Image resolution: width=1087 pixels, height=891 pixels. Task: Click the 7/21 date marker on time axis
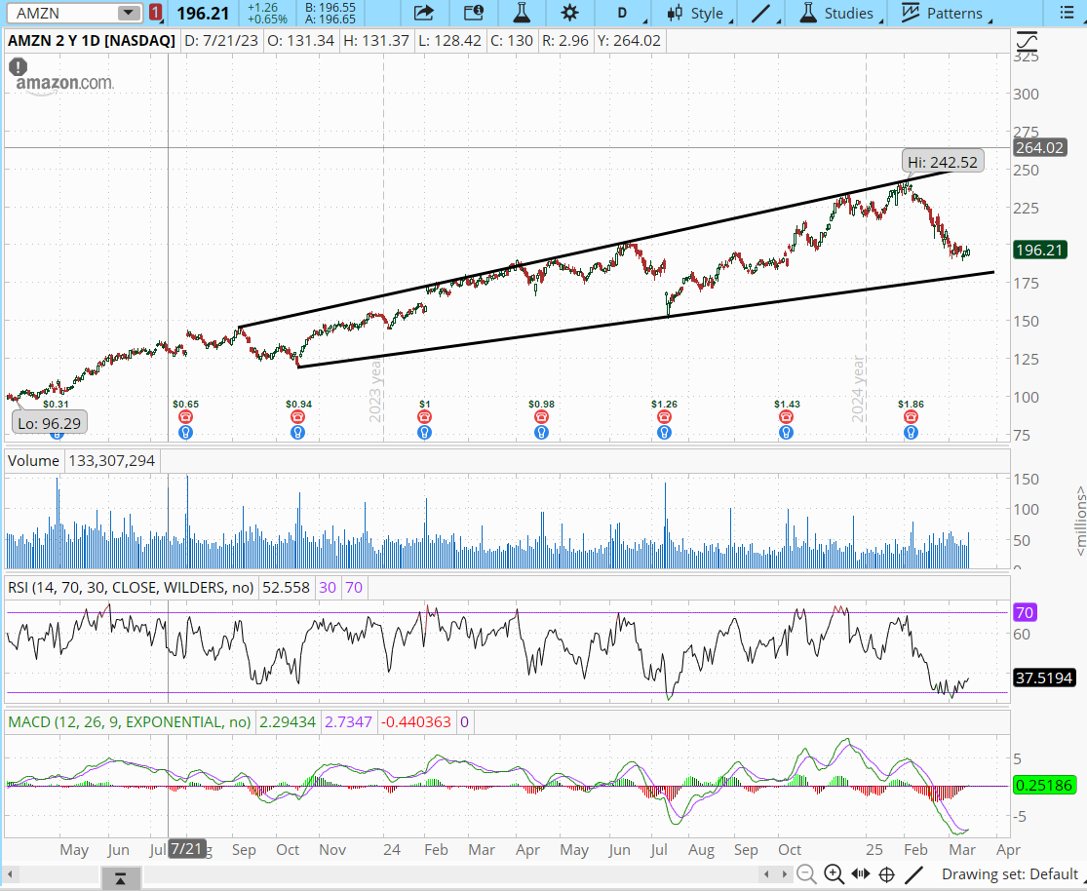pos(186,849)
